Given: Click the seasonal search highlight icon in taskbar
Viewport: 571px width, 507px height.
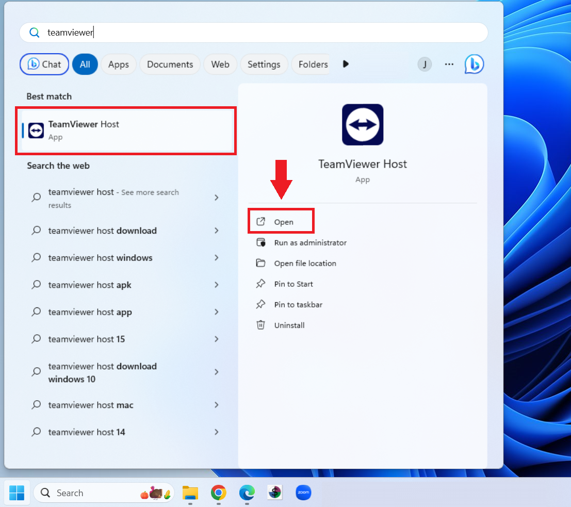Looking at the screenshot, I should click(155, 493).
